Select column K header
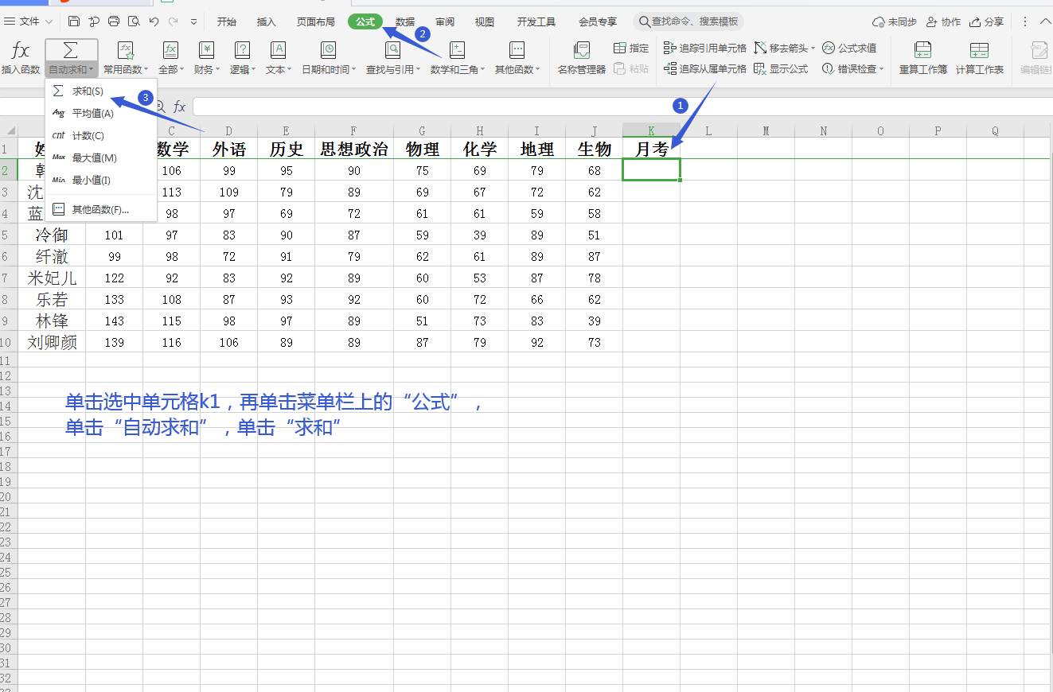This screenshot has height=692, width=1053. 651,130
